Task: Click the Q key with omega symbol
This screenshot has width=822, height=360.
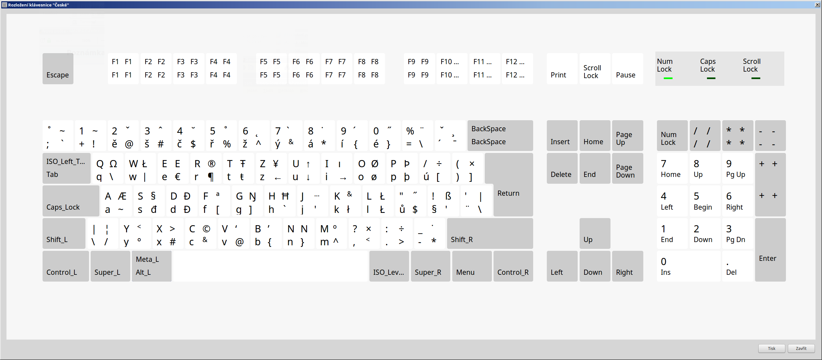Action: pos(107,168)
